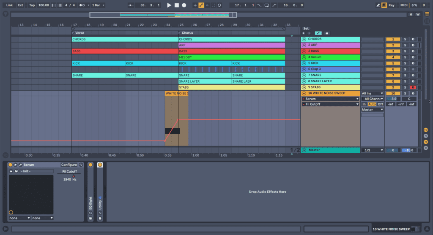Toggle the Mixer M show/hide button
Image resolution: width=433 pixels, height=235 pixels.
click(x=426, y=142)
